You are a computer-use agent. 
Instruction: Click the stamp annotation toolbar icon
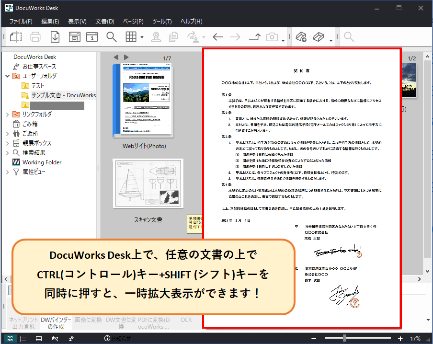[x=156, y=37]
